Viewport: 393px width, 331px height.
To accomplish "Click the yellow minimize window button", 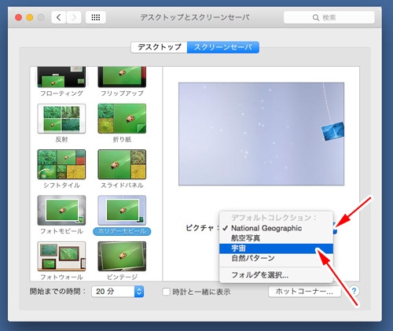I will click(x=30, y=17).
